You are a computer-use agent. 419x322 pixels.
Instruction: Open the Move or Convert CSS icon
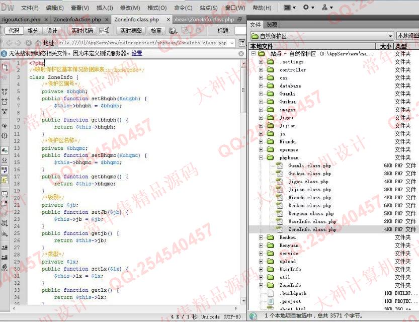(x=5, y=234)
